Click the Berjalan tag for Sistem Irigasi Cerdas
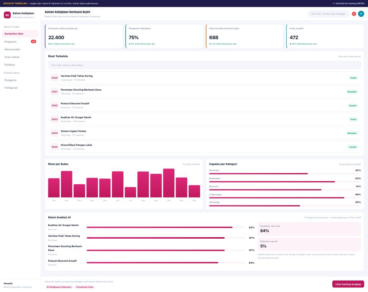 coord(352,133)
